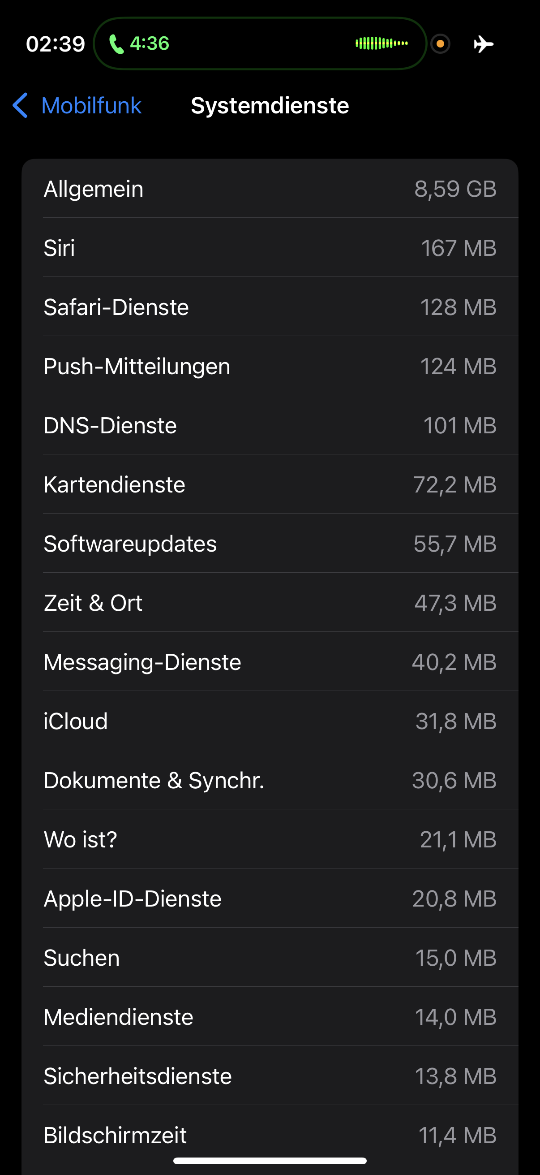
Task: Tap the airplane mode status icon
Action: coord(484,44)
